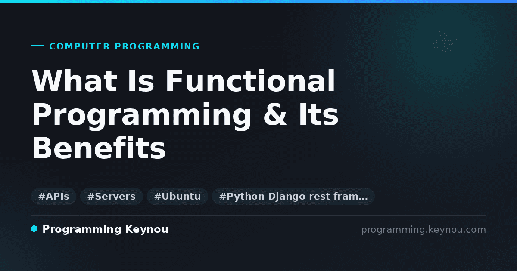Select the #Servers tag

[x=112, y=197]
